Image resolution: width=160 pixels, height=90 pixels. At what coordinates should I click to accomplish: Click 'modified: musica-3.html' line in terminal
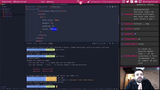pos(43,71)
